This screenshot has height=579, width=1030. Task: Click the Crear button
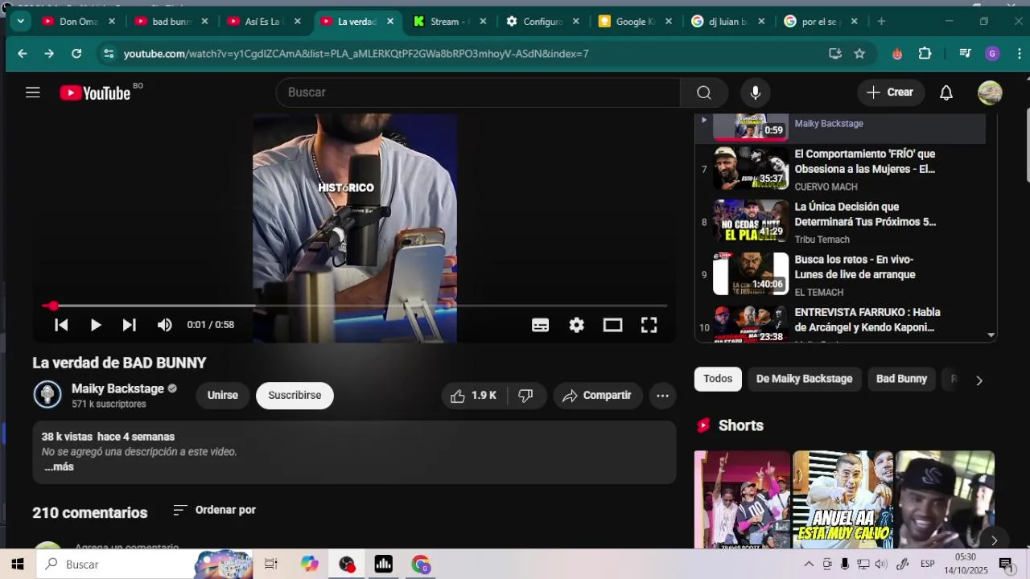(x=890, y=92)
